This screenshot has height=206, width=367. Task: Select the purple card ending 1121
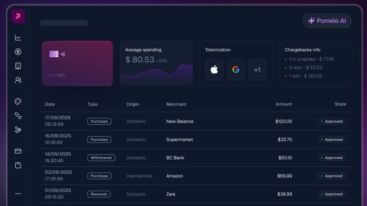[77, 63]
